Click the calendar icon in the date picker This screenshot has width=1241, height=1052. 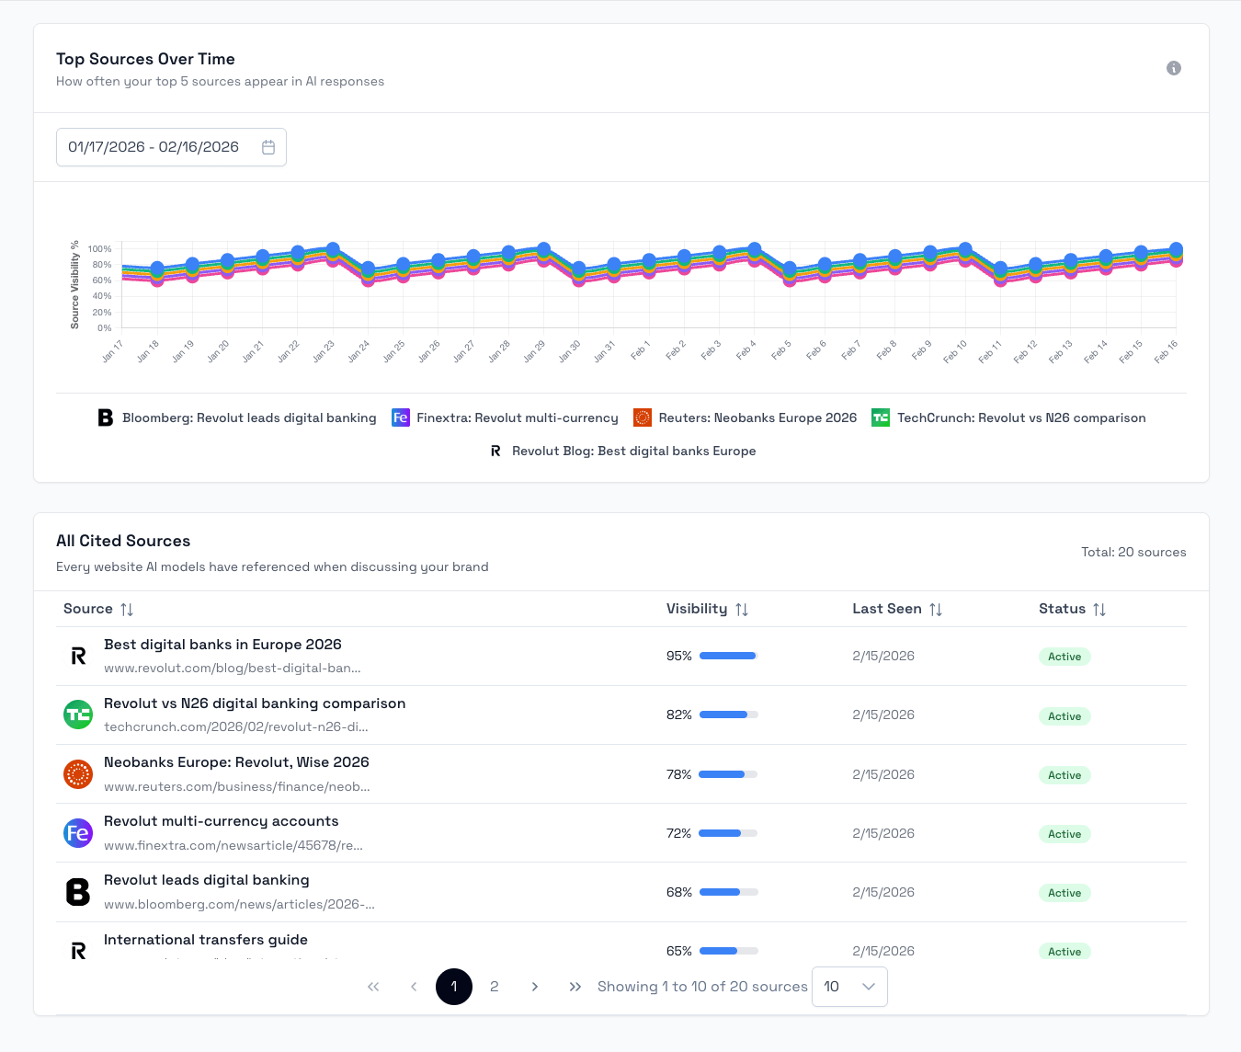268,146
